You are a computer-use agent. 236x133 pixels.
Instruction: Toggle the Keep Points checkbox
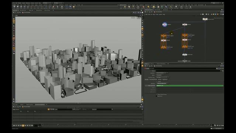pyautogui.click(x=157, y=96)
